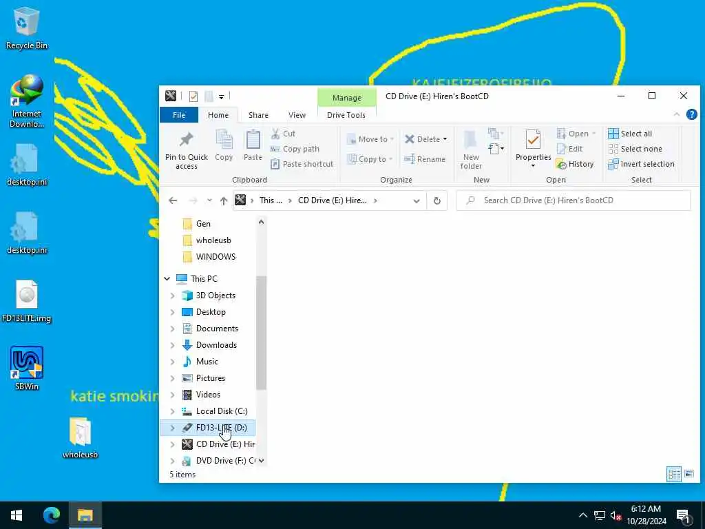This screenshot has height=529, width=705.
Task: Switch to the View ribbon tab
Action: 297,115
